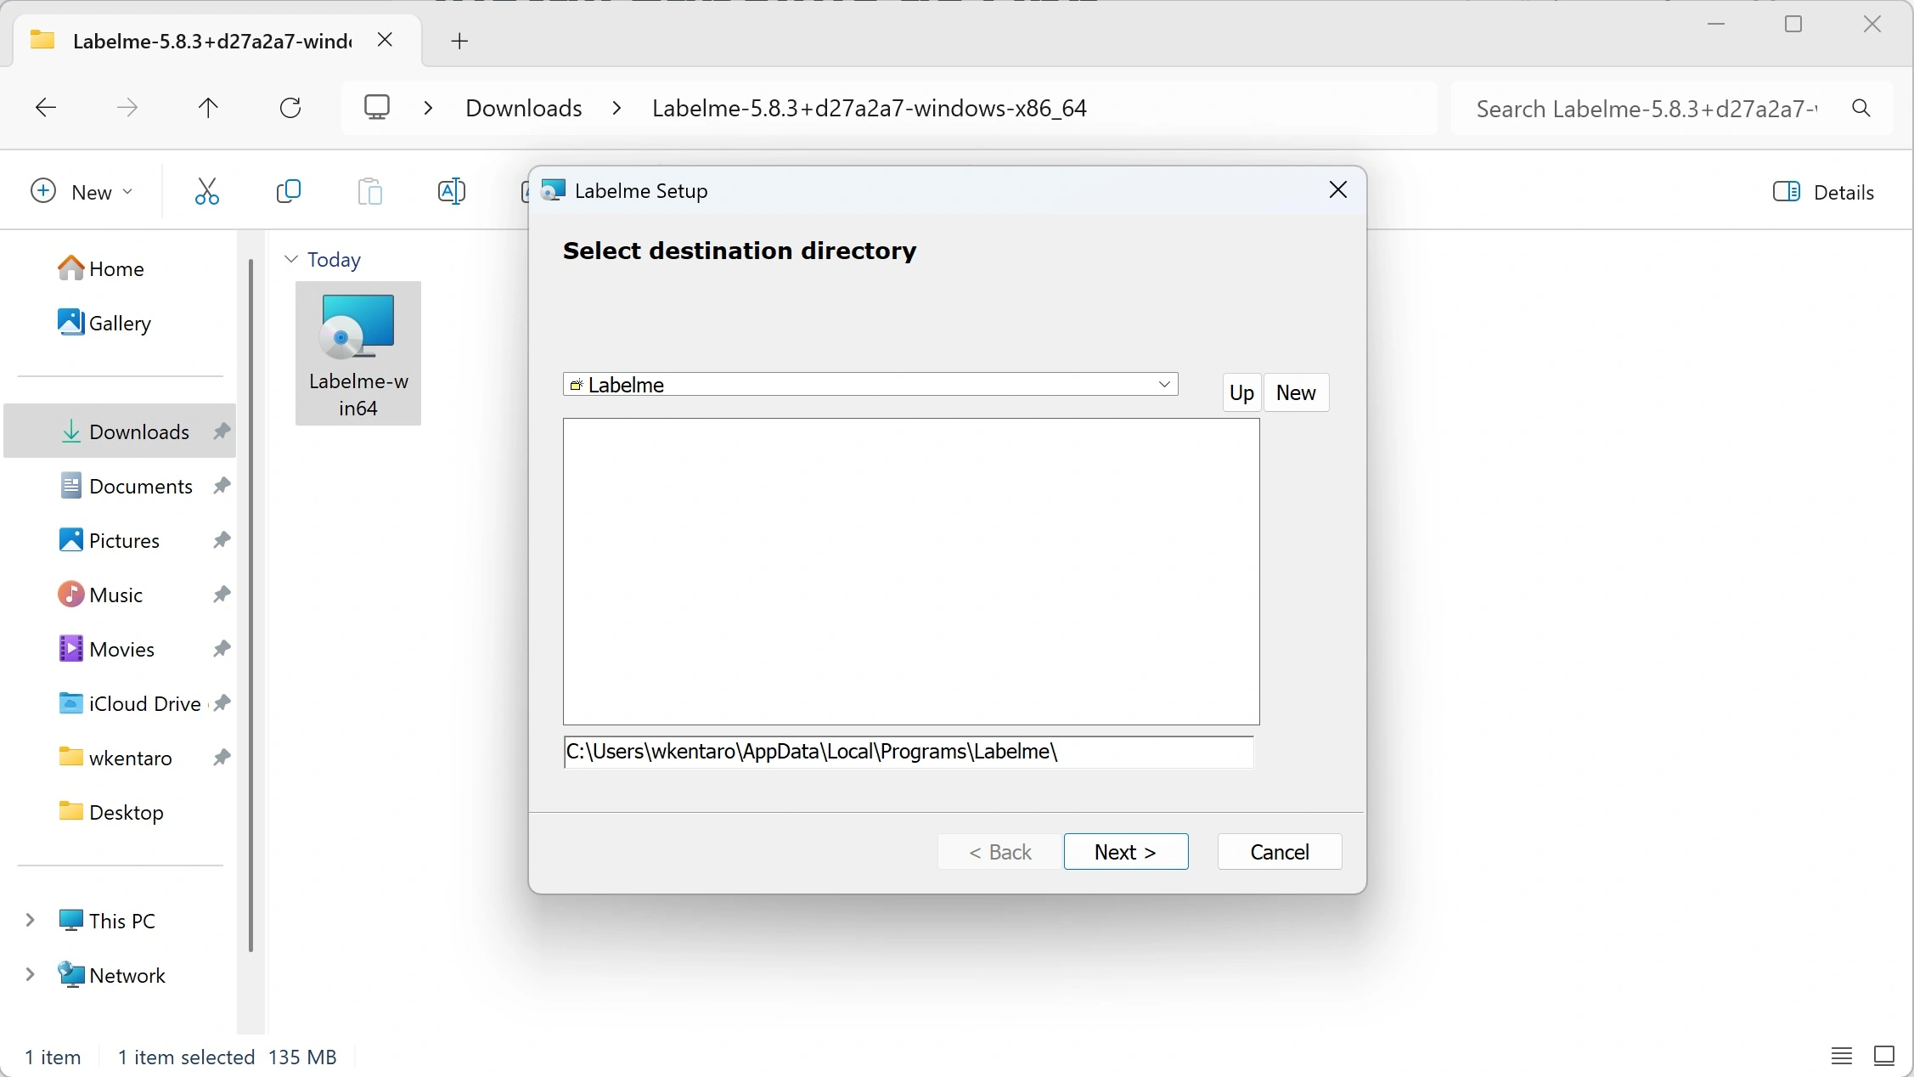This screenshot has width=1914, height=1077.
Task: Open Gallery in navigation pane
Action: pos(121,324)
